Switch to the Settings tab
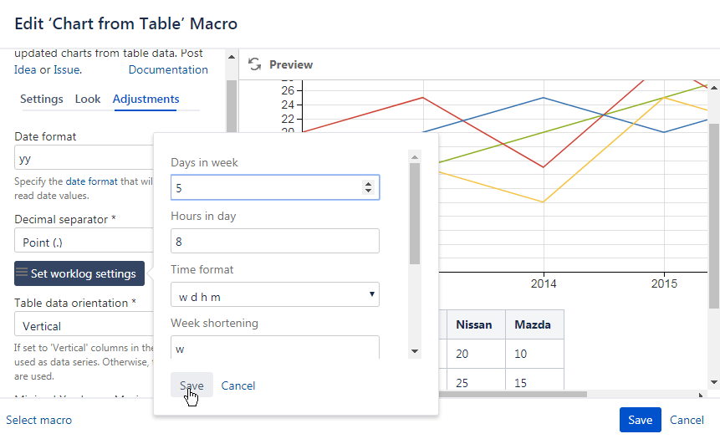Image resolution: width=720 pixels, height=439 pixels. [42, 99]
